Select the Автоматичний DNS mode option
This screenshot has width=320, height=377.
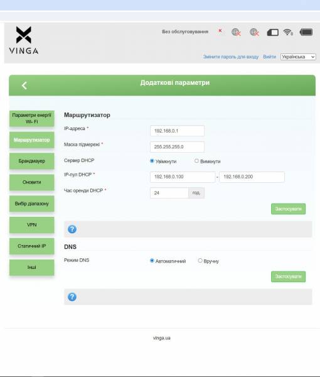click(x=152, y=260)
